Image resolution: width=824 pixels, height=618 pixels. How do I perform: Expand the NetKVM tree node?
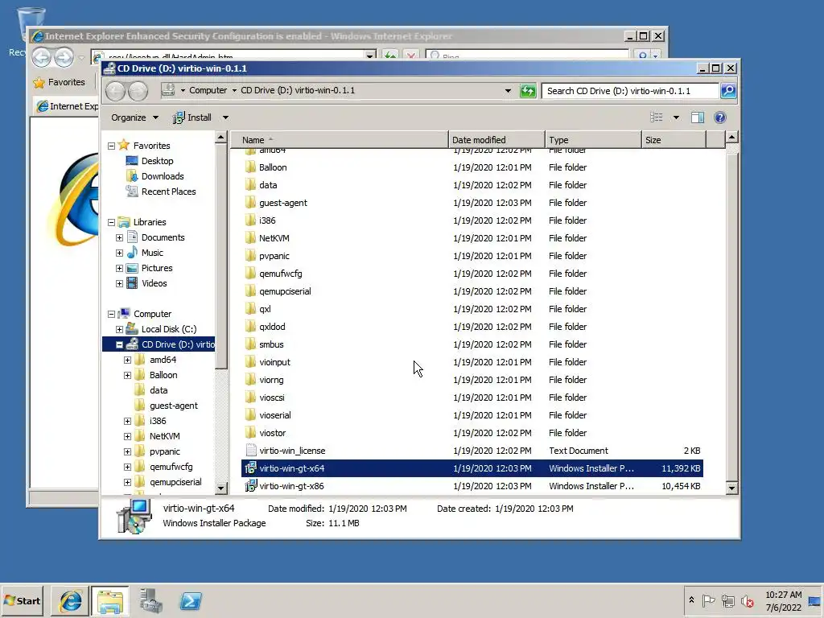(x=127, y=436)
